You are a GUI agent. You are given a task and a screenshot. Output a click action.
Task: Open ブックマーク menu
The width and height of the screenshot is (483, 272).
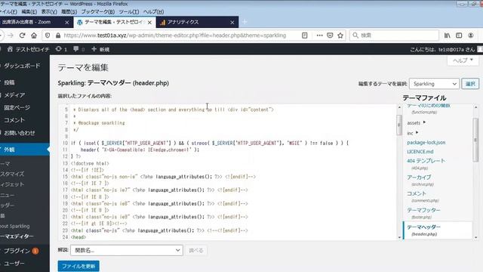(x=98, y=12)
